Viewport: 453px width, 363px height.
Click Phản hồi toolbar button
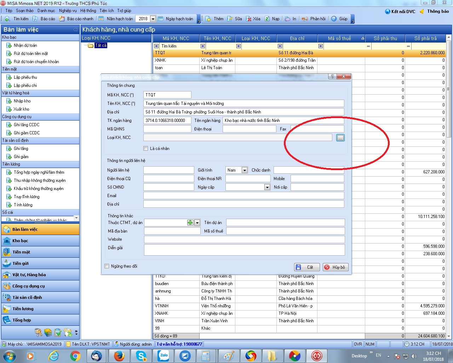(314, 19)
